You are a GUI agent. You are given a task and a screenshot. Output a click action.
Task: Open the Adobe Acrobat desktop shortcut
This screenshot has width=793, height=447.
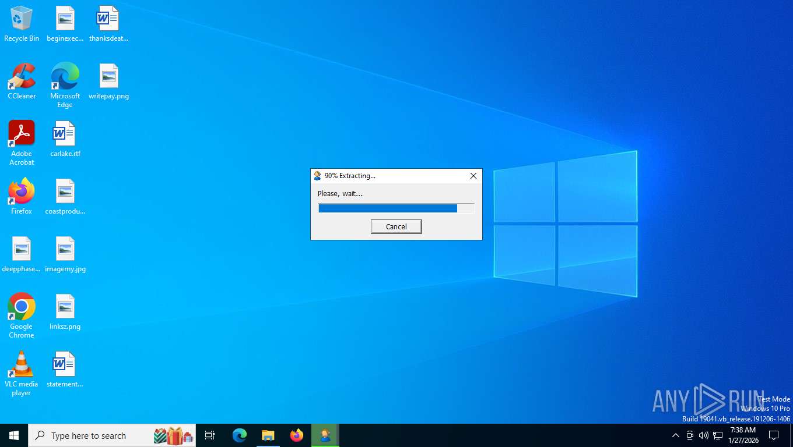22,143
